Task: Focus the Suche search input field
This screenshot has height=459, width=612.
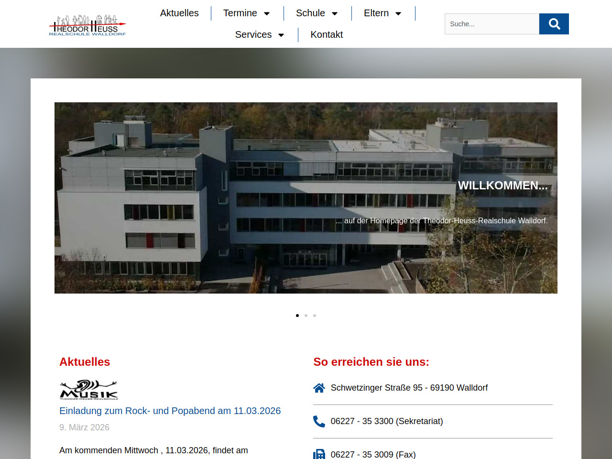Action: [x=492, y=24]
